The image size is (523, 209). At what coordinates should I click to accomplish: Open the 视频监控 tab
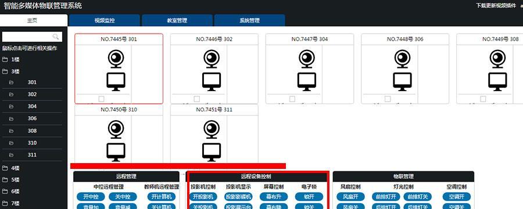[x=105, y=20]
